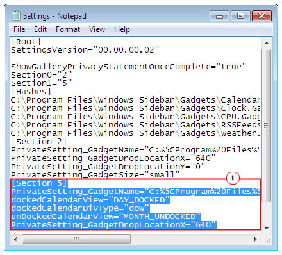This screenshot has width=282, height=255.
Task: Click the Gadgets\Calendar path line
Action: coord(136,100)
